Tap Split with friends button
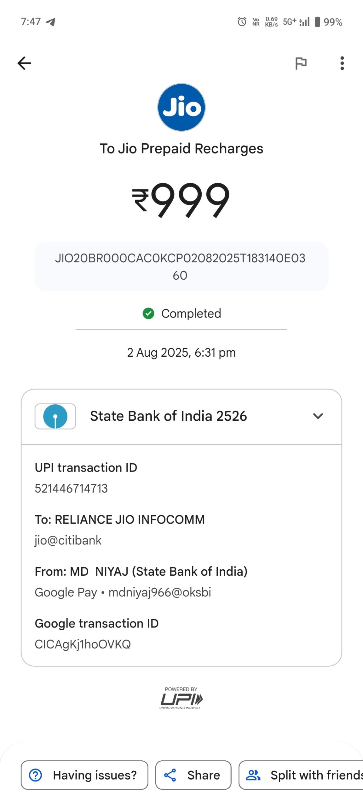 point(302,775)
